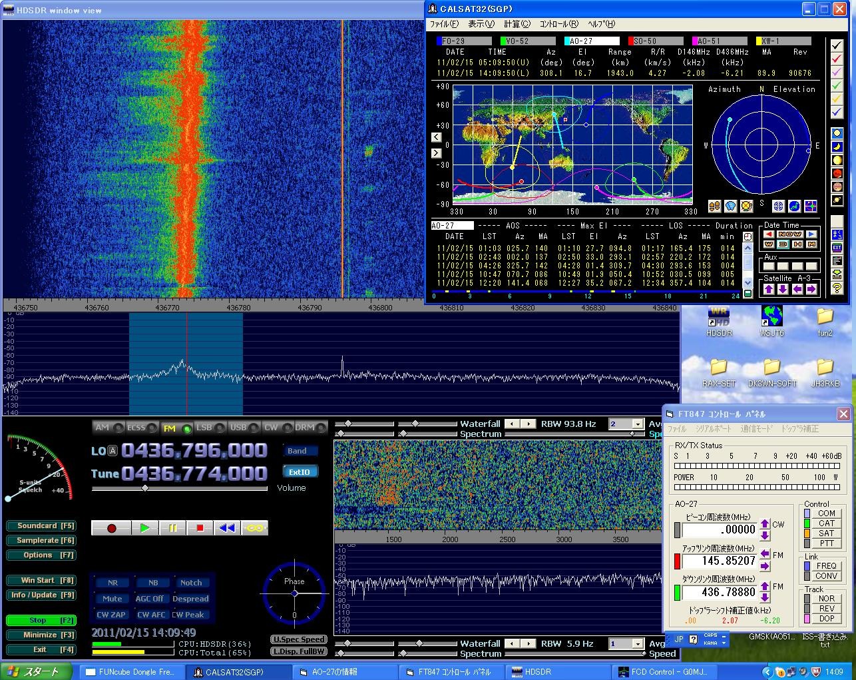Select DRM demodulation mode

(311, 428)
